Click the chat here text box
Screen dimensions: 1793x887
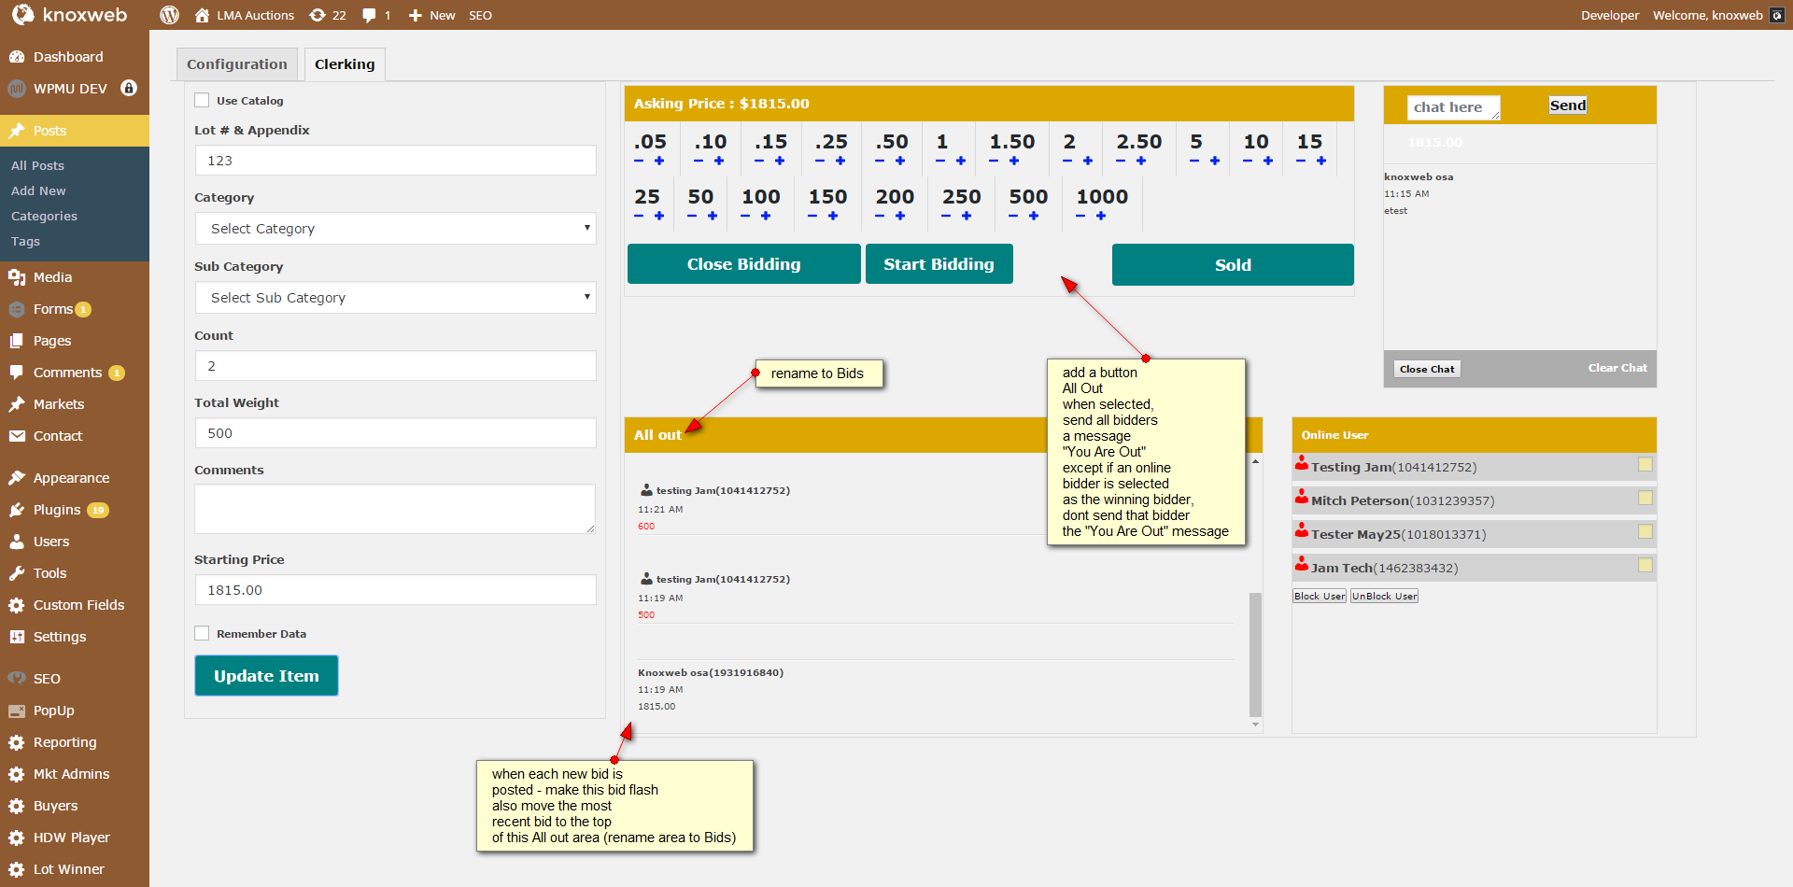(x=1453, y=107)
